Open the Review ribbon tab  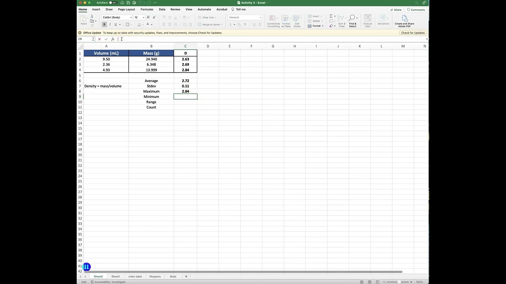tap(175, 9)
